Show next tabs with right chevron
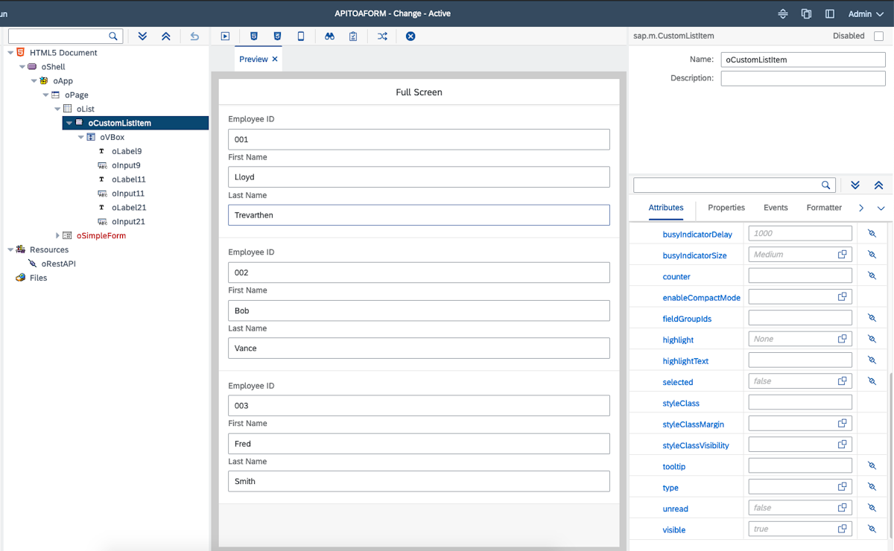This screenshot has width=894, height=551. 861,208
